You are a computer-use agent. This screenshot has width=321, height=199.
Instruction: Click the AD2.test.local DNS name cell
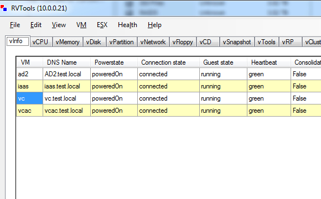pyautogui.click(x=66, y=74)
